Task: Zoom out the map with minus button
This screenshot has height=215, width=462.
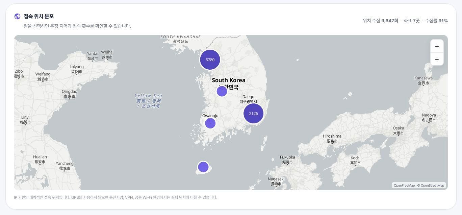Action: [437, 59]
